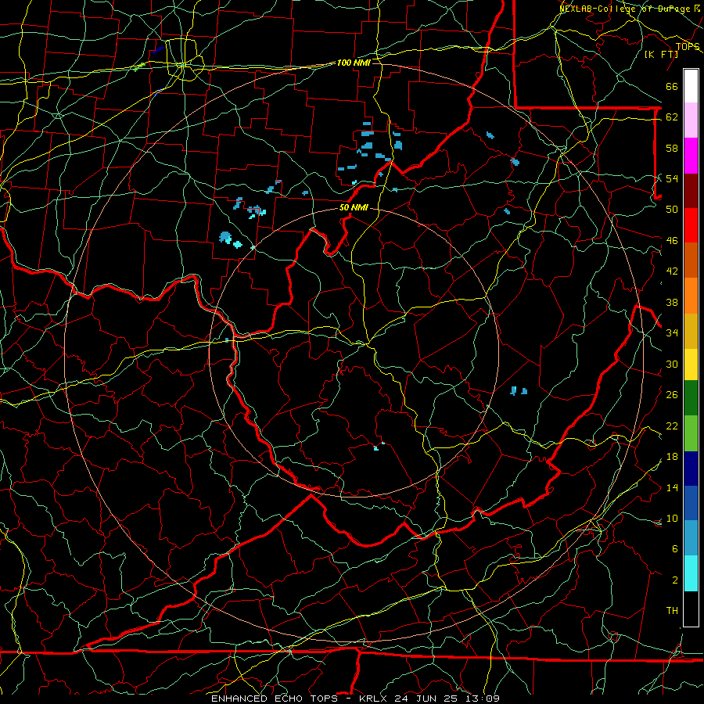704x704 pixels.
Task: Click the '2' legend value
Action: point(674,580)
